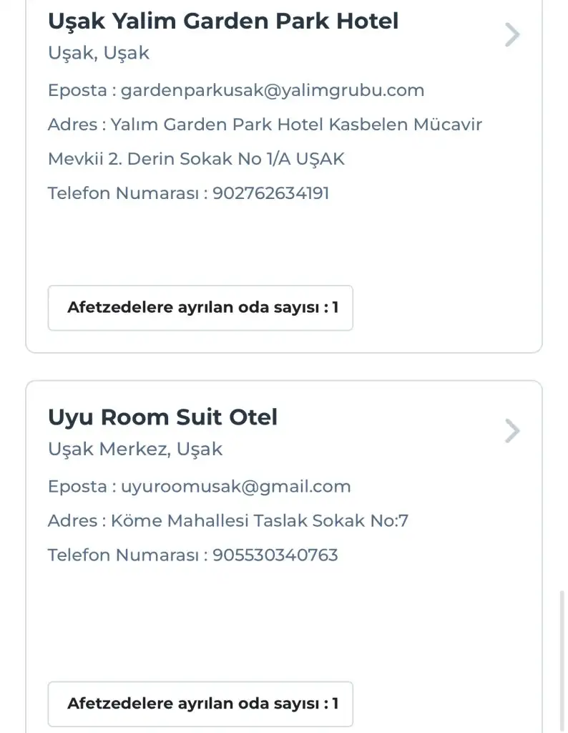Click the Uşak Yalim Garden Park Hotel title
568x733 pixels.
(x=222, y=21)
